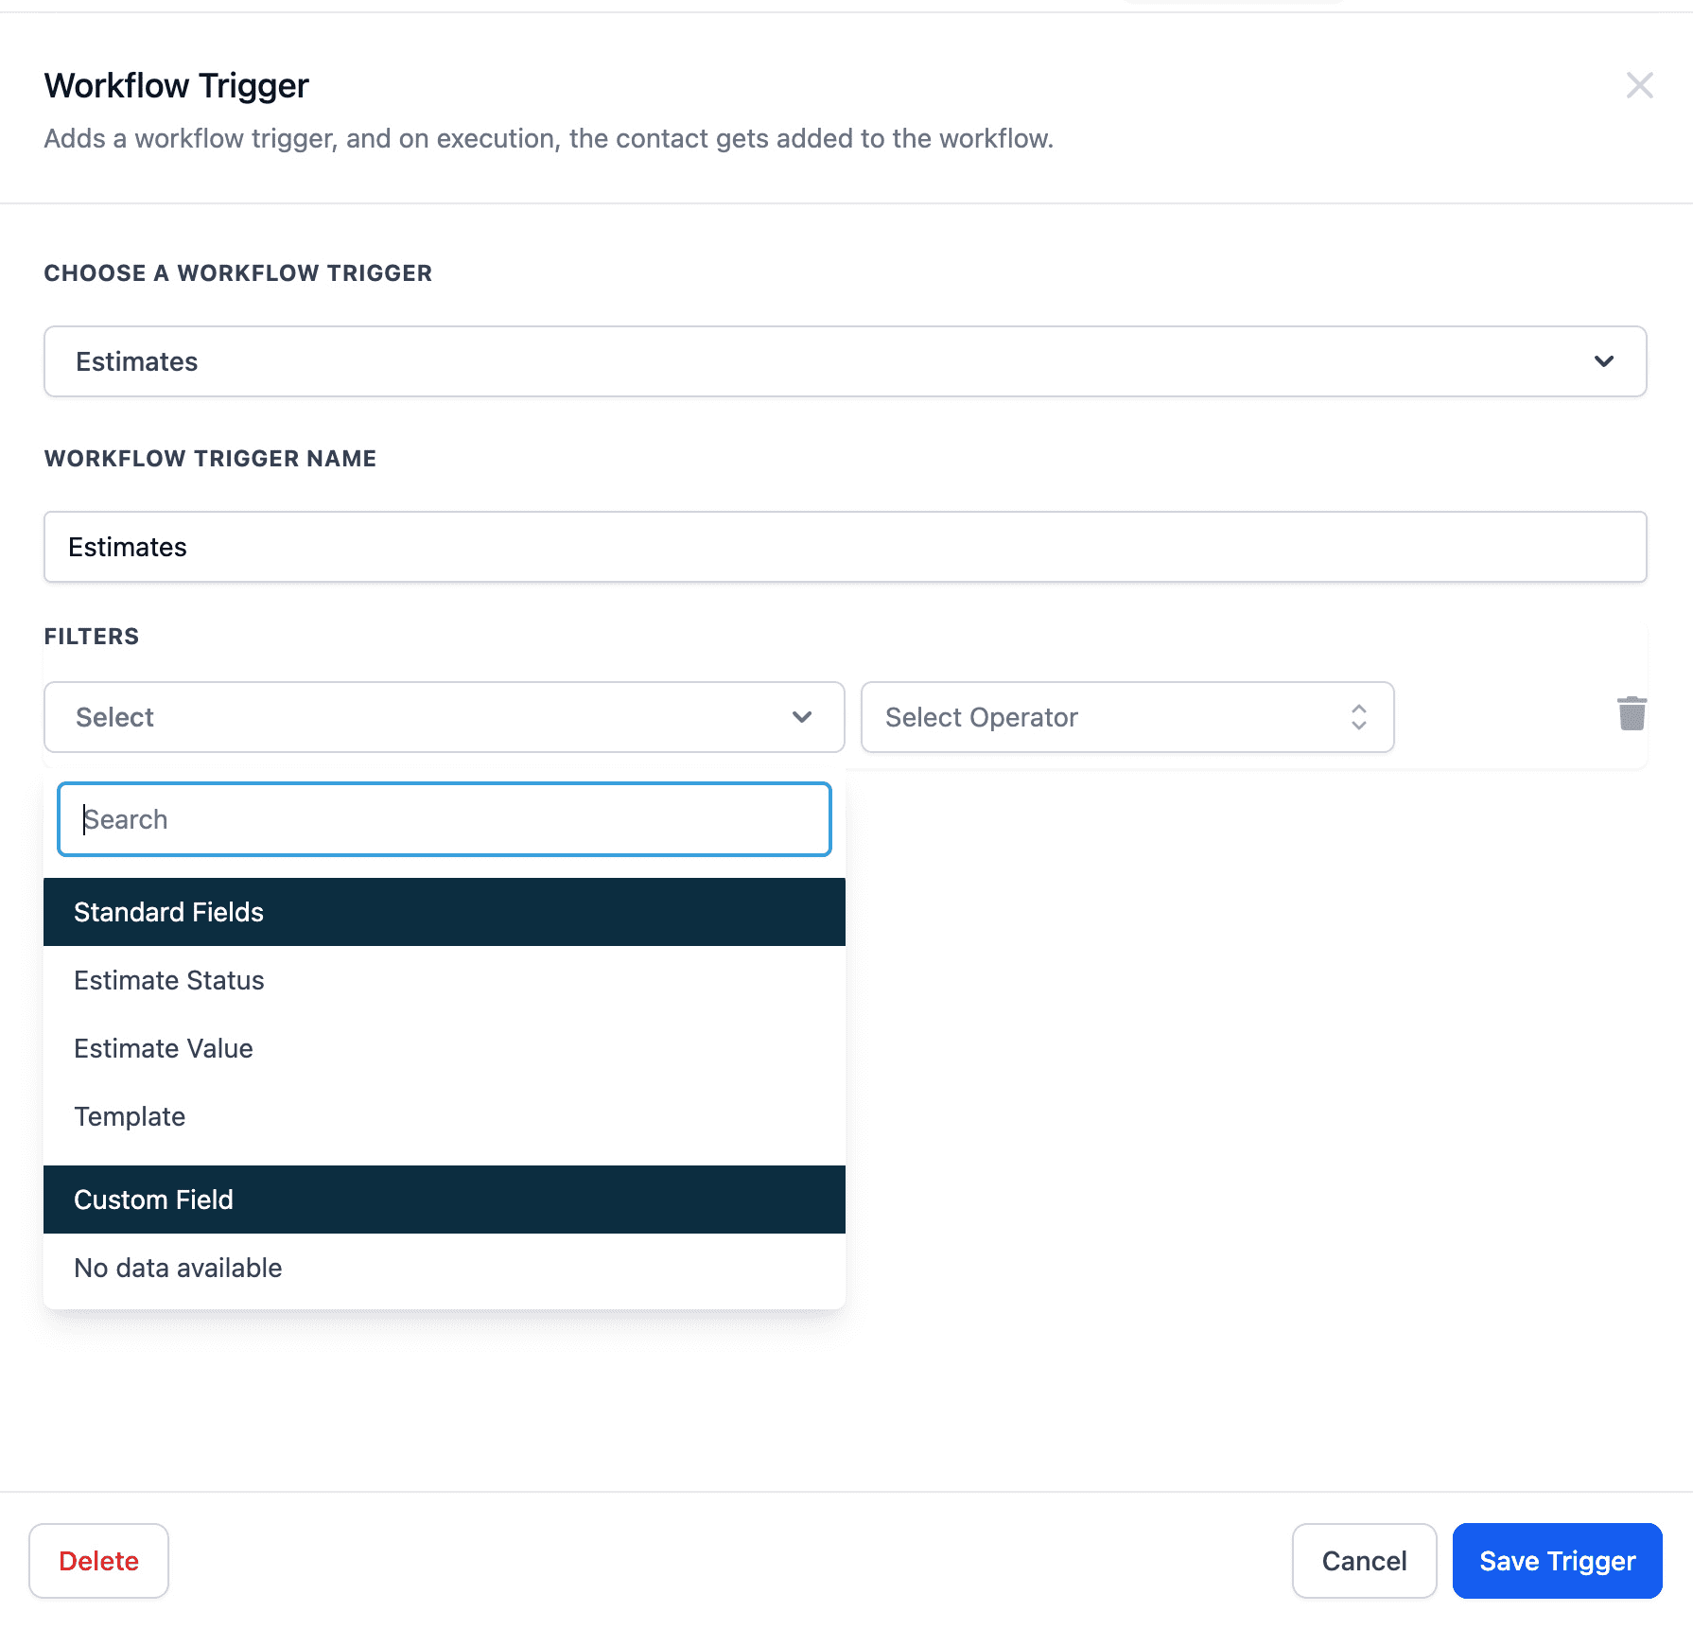Choose Estimate Status filter option
The width and height of the screenshot is (1693, 1629).
[x=445, y=980]
